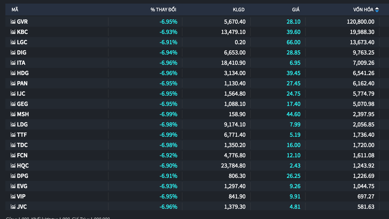Open the HDG stock chart icon
389x219 pixels.
click(13, 73)
